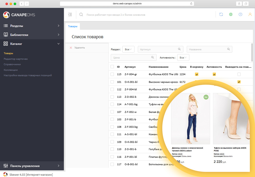
Task: Open Справочники link in catalog menu
Action: pyautogui.click(x=12, y=64)
